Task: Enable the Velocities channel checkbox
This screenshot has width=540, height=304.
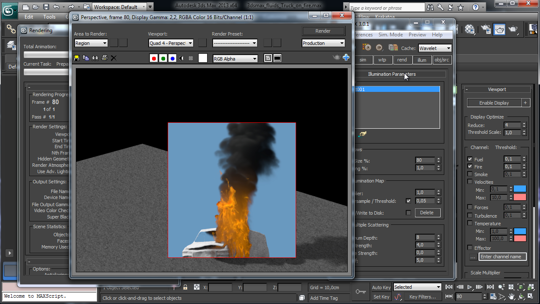Action: [x=470, y=182]
